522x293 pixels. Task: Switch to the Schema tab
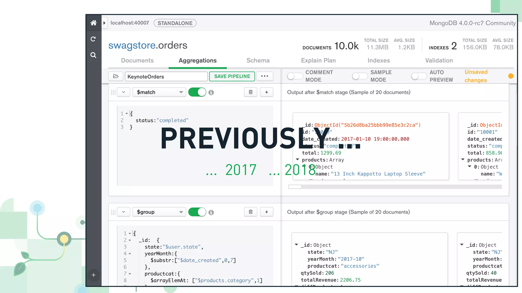258,61
